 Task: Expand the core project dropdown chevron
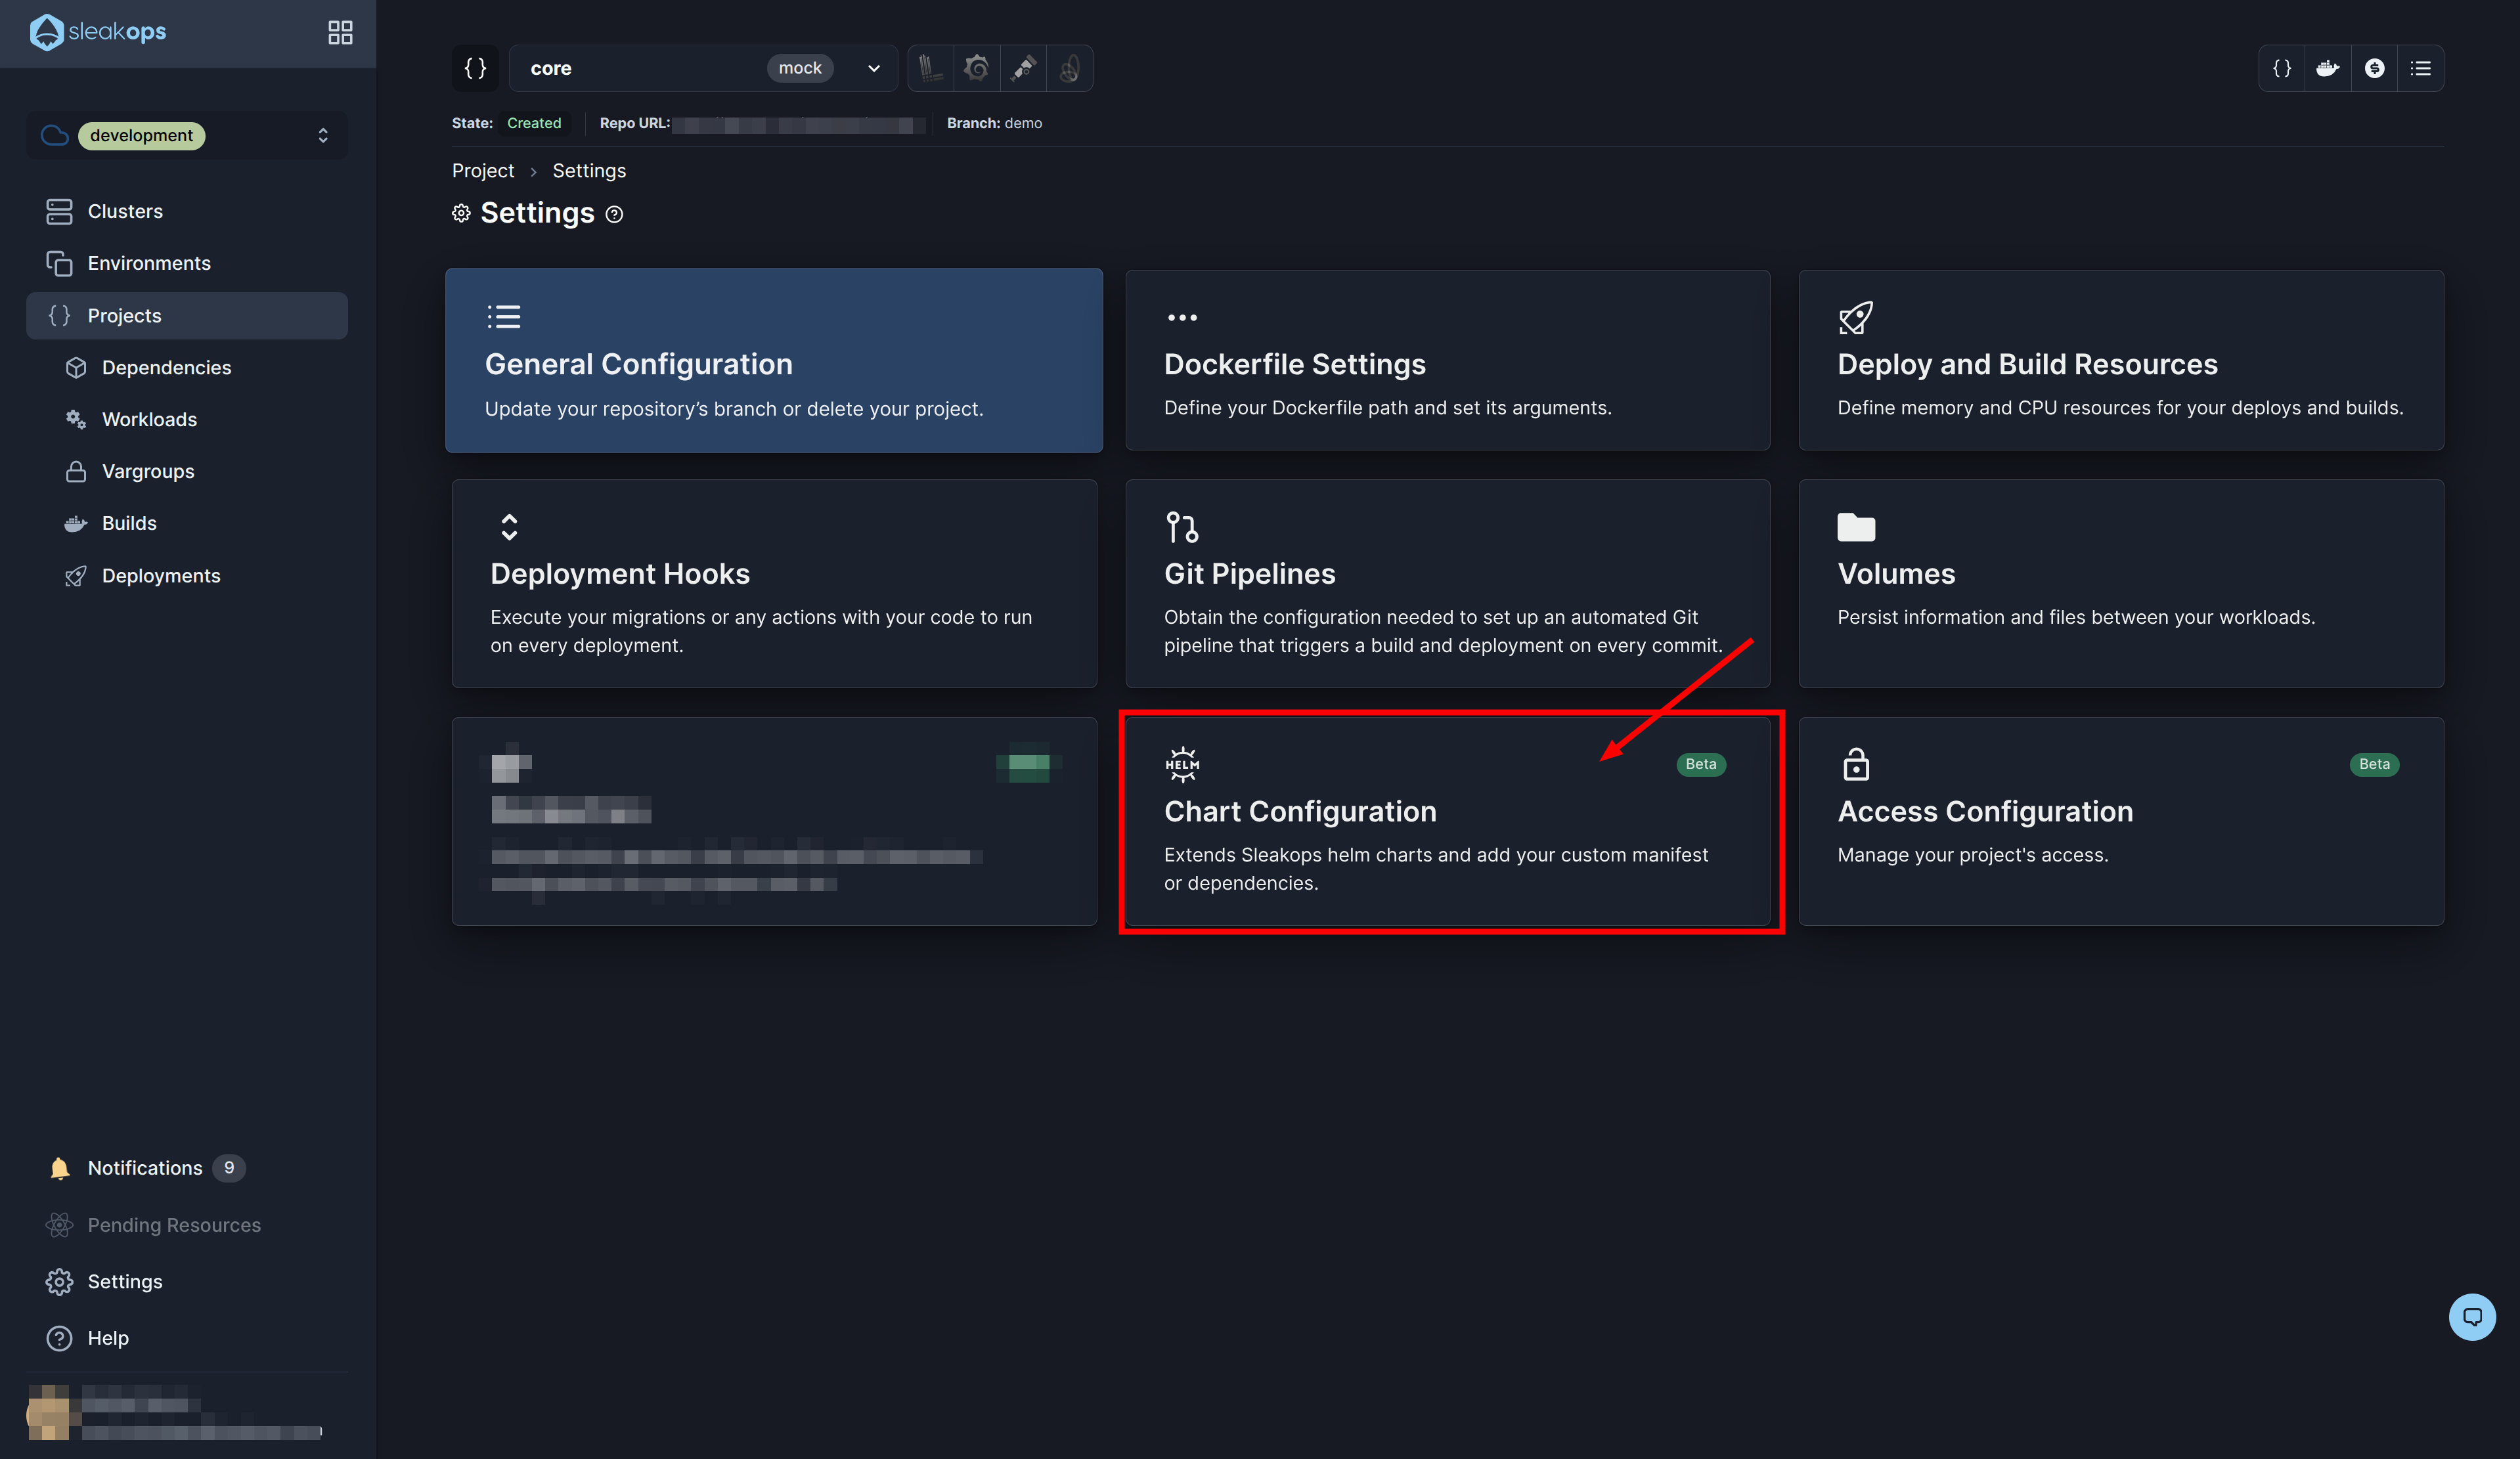click(873, 68)
